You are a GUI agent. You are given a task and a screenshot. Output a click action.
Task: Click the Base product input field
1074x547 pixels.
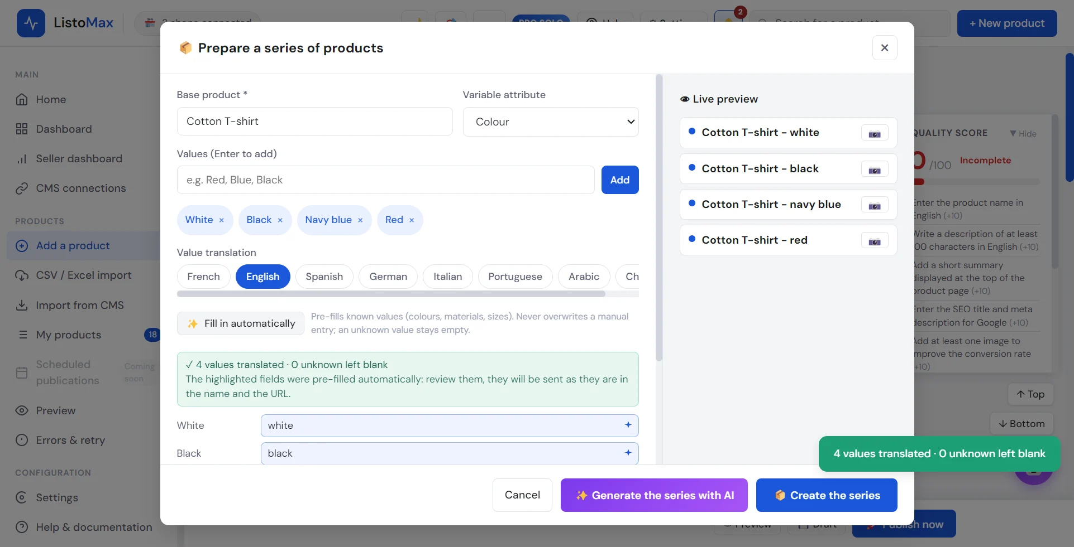(x=315, y=122)
